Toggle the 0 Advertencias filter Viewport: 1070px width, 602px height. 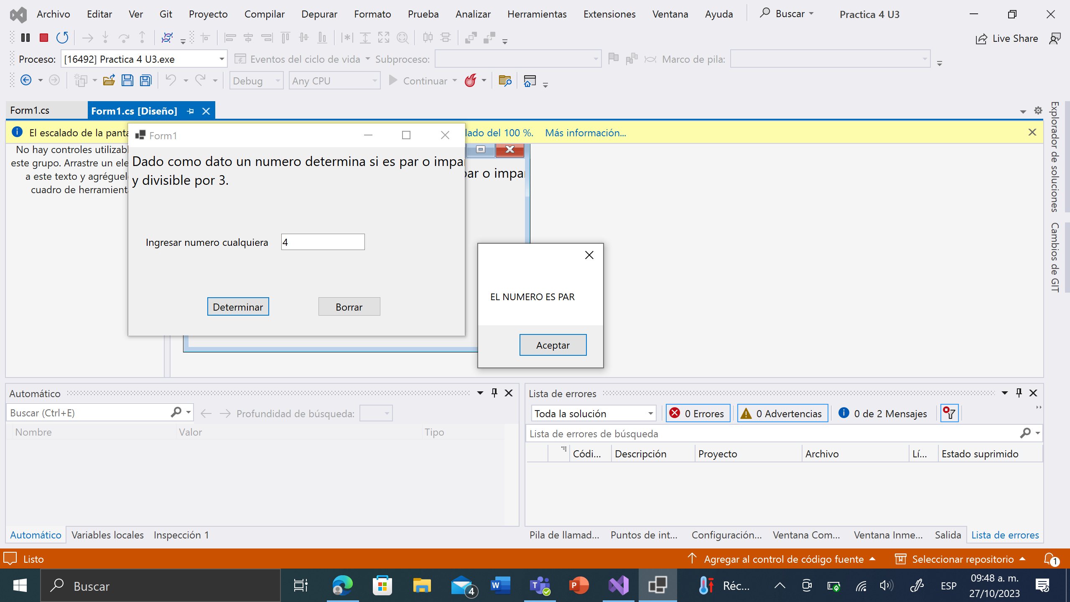[x=782, y=413]
